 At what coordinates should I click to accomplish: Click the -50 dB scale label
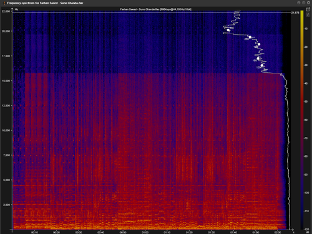click(x=306, y=101)
